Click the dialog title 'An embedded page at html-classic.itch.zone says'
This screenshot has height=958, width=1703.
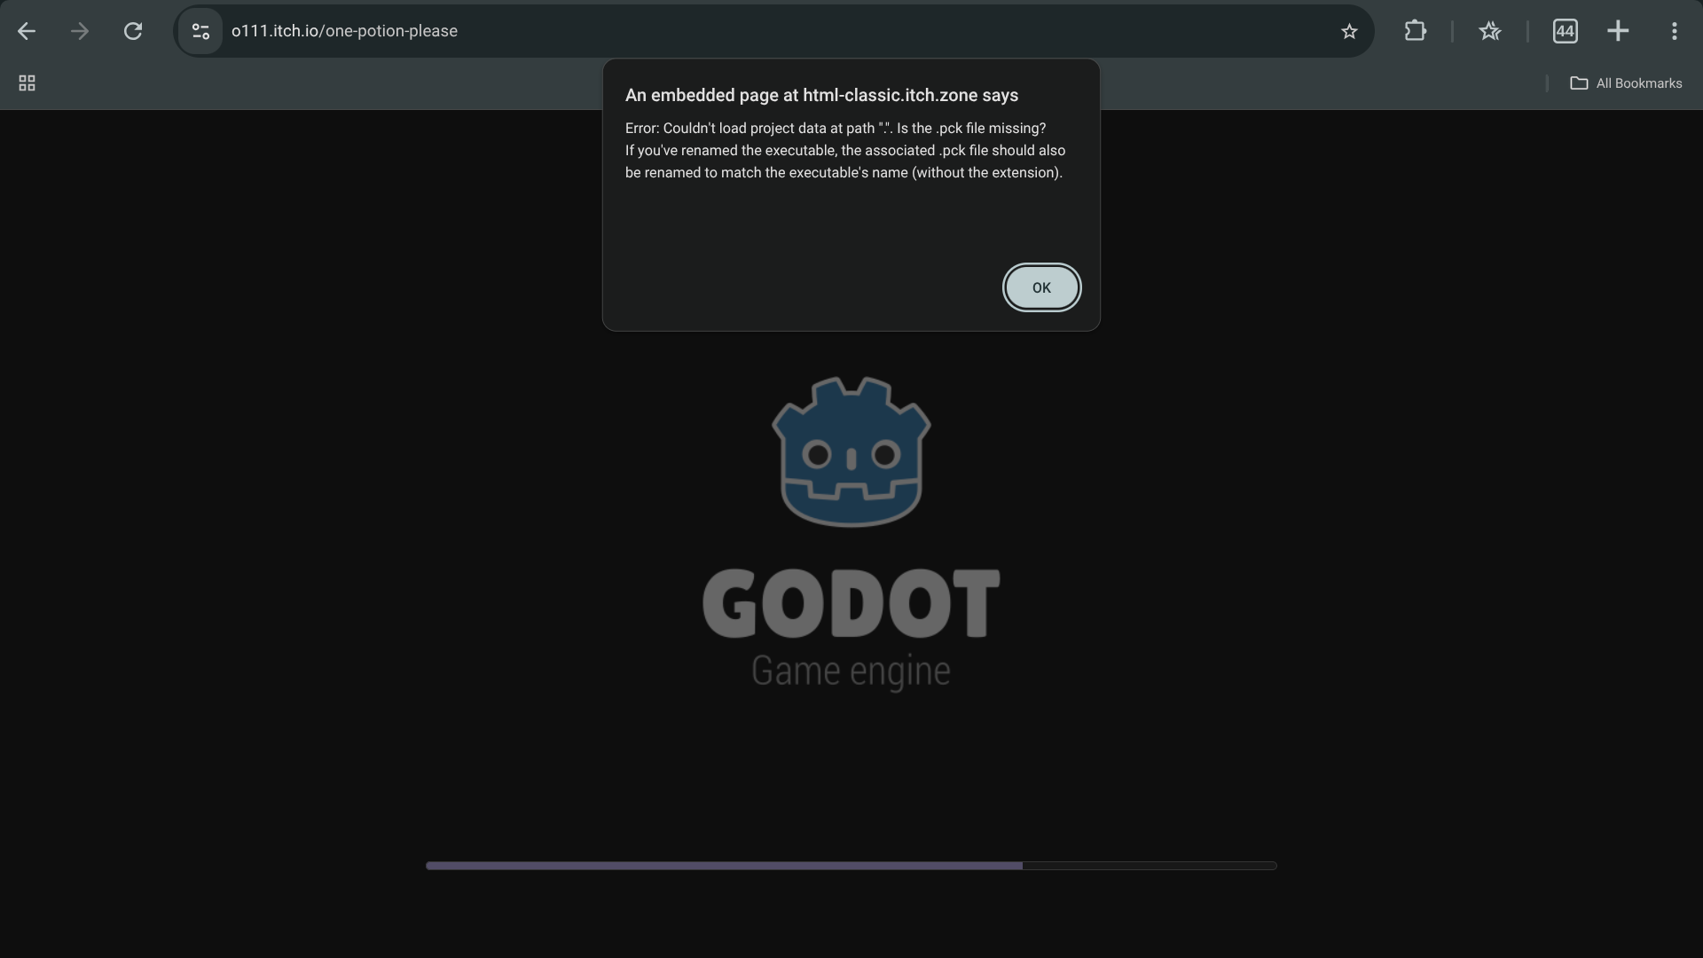[821, 95]
